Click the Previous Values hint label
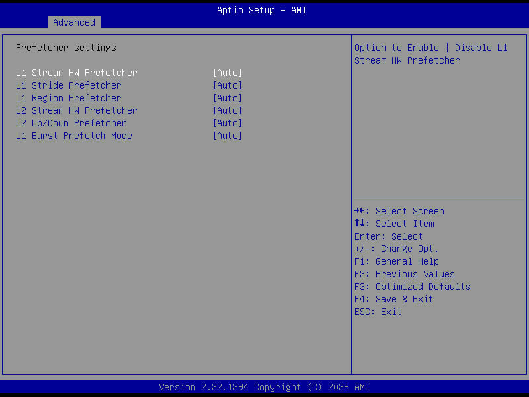Viewport: 529px width, 397px height. [x=404, y=274]
